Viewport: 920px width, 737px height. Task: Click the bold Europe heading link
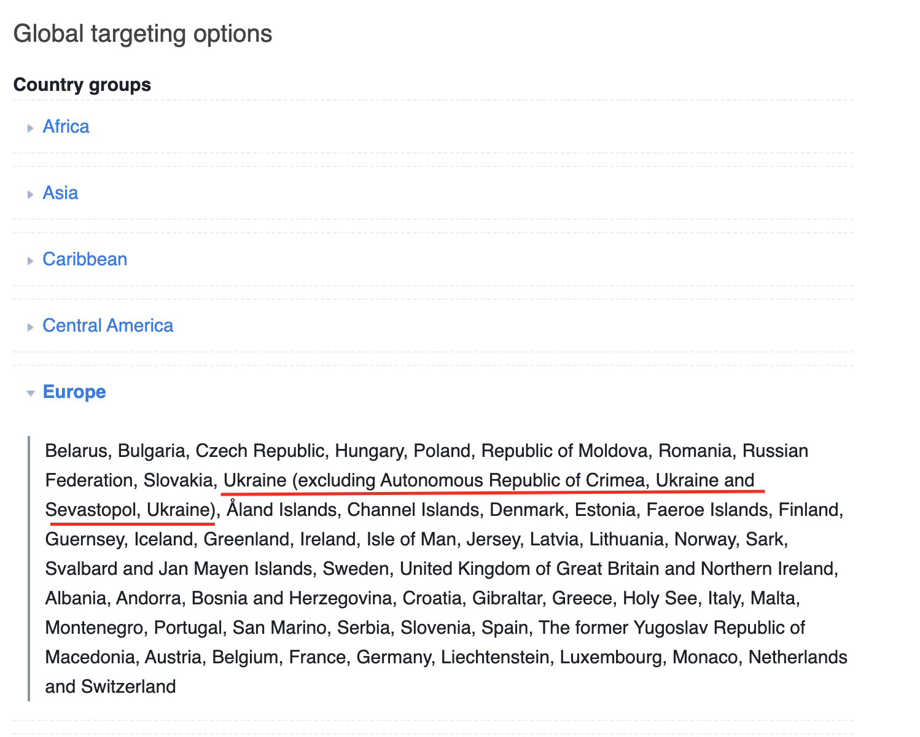(x=74, y=392)
